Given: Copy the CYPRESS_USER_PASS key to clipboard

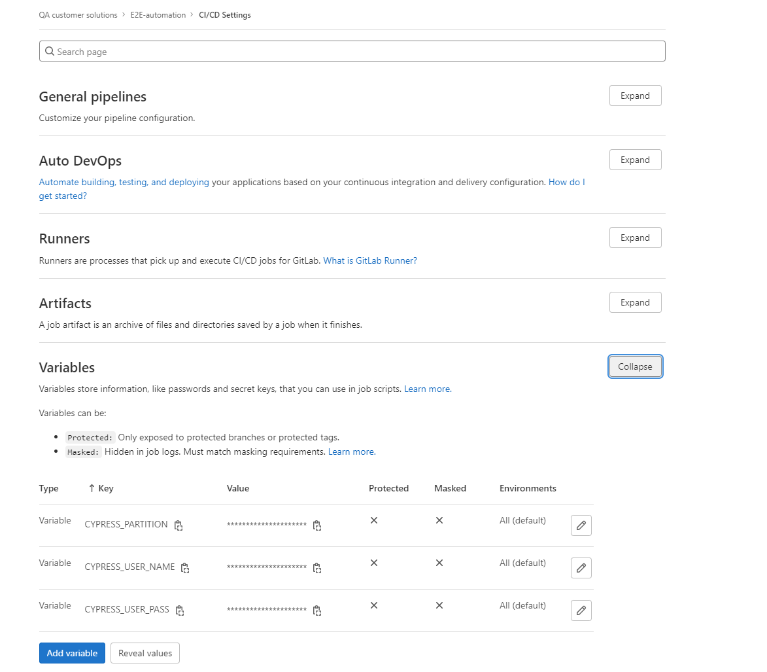Looking at the screenshot, I should pyautogui.click(x=180, y=610).
